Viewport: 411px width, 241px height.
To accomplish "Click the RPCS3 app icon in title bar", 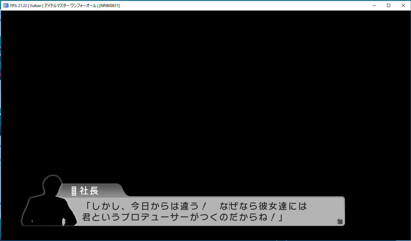I will (6, 5).
